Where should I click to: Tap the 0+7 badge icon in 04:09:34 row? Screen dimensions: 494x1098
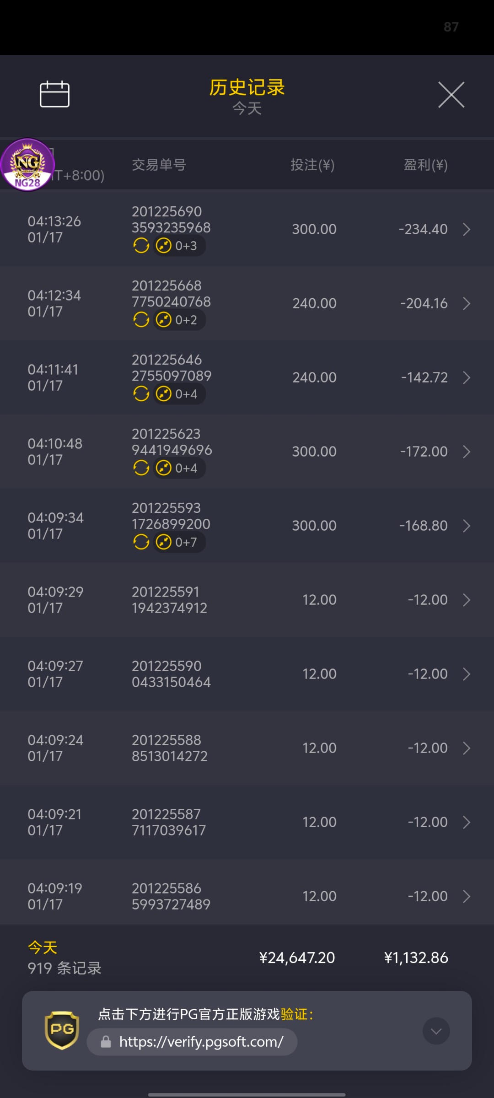tap(164, 542)
